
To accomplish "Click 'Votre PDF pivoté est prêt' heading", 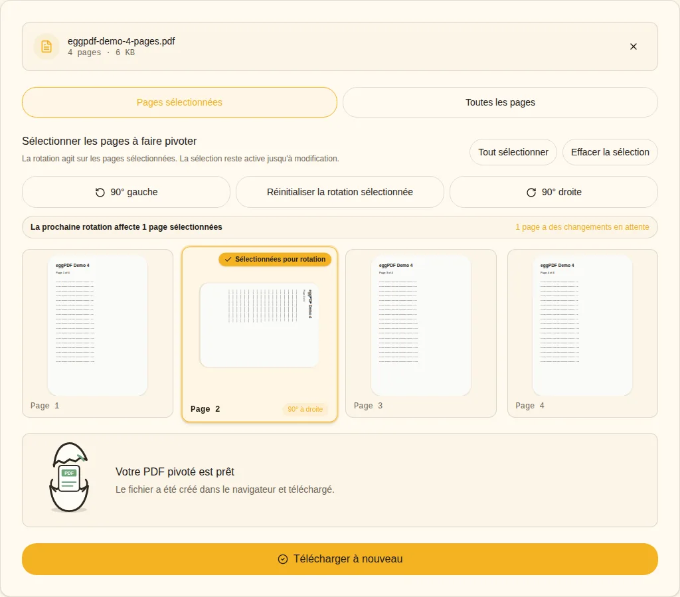I will tap(175, 471).
